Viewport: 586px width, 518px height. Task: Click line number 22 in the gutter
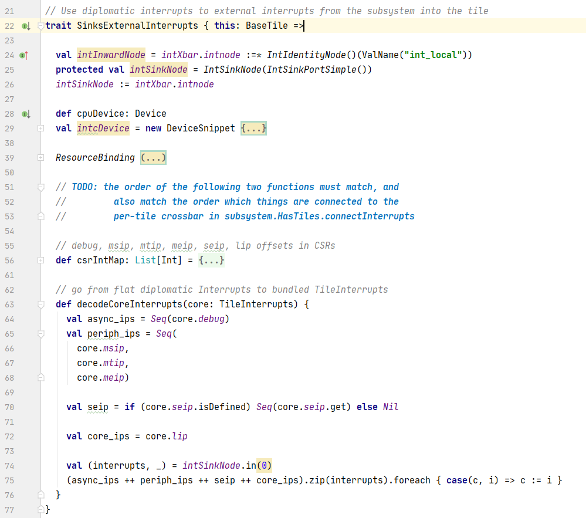tap(9, 26)
